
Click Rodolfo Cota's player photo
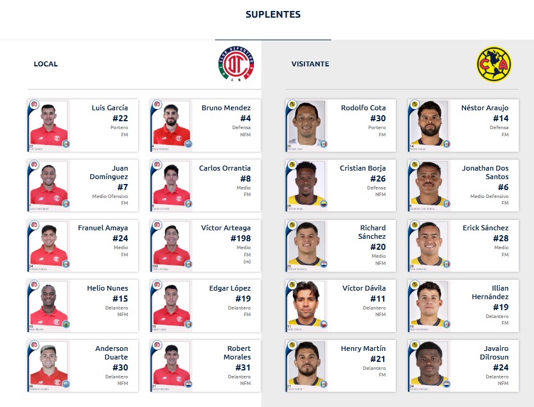[306, 126]
